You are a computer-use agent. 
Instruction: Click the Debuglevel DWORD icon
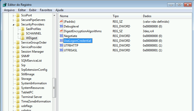pyautogui.click(x=61, y=26)
